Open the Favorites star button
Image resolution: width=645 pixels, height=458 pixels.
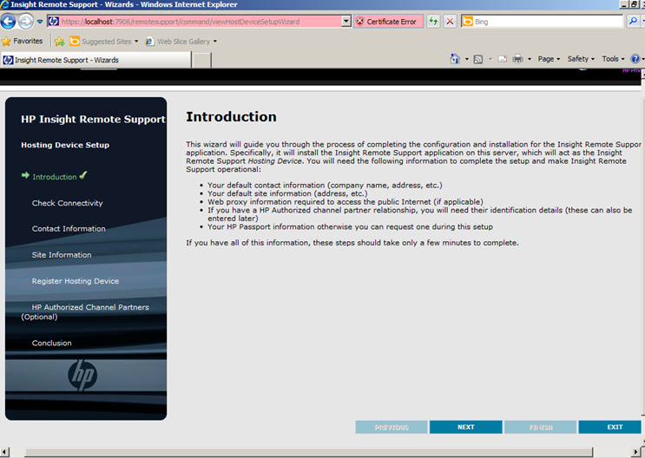pos(23,41)
